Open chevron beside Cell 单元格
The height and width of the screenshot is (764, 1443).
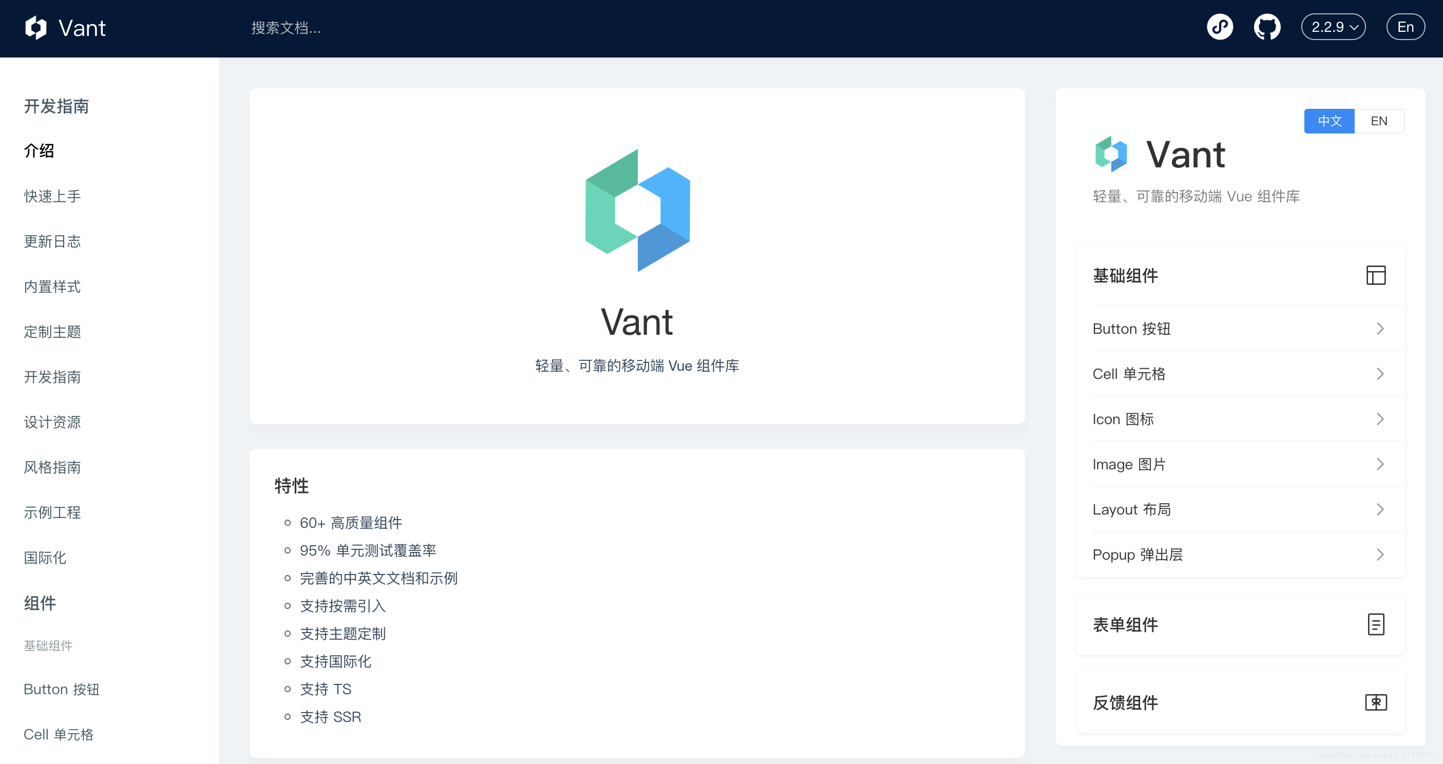pyautogui.click(x=1380, y=374)
